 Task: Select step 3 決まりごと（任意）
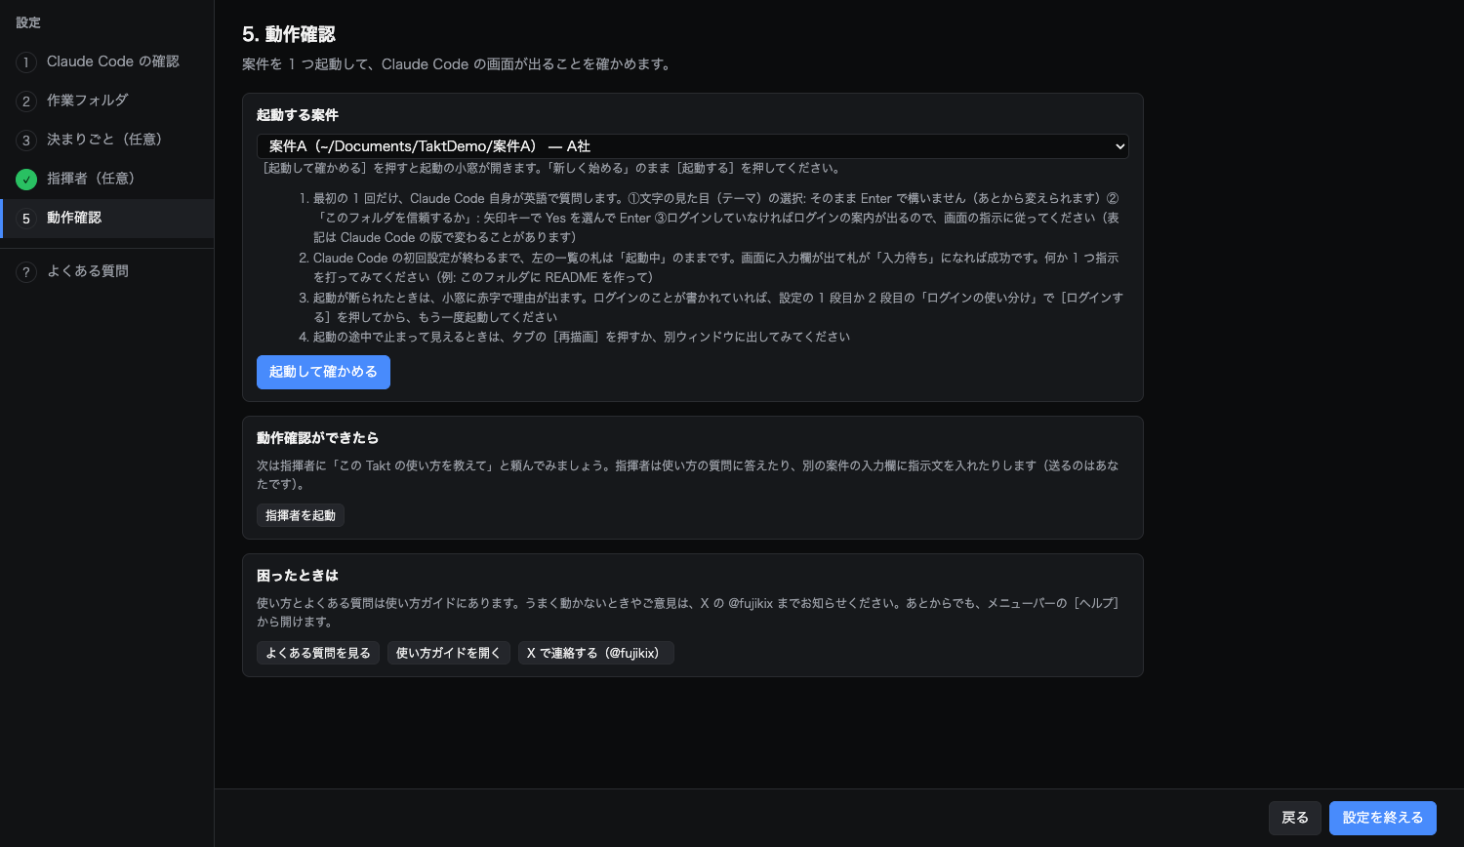pyautogui.click(x=106, y=140)
